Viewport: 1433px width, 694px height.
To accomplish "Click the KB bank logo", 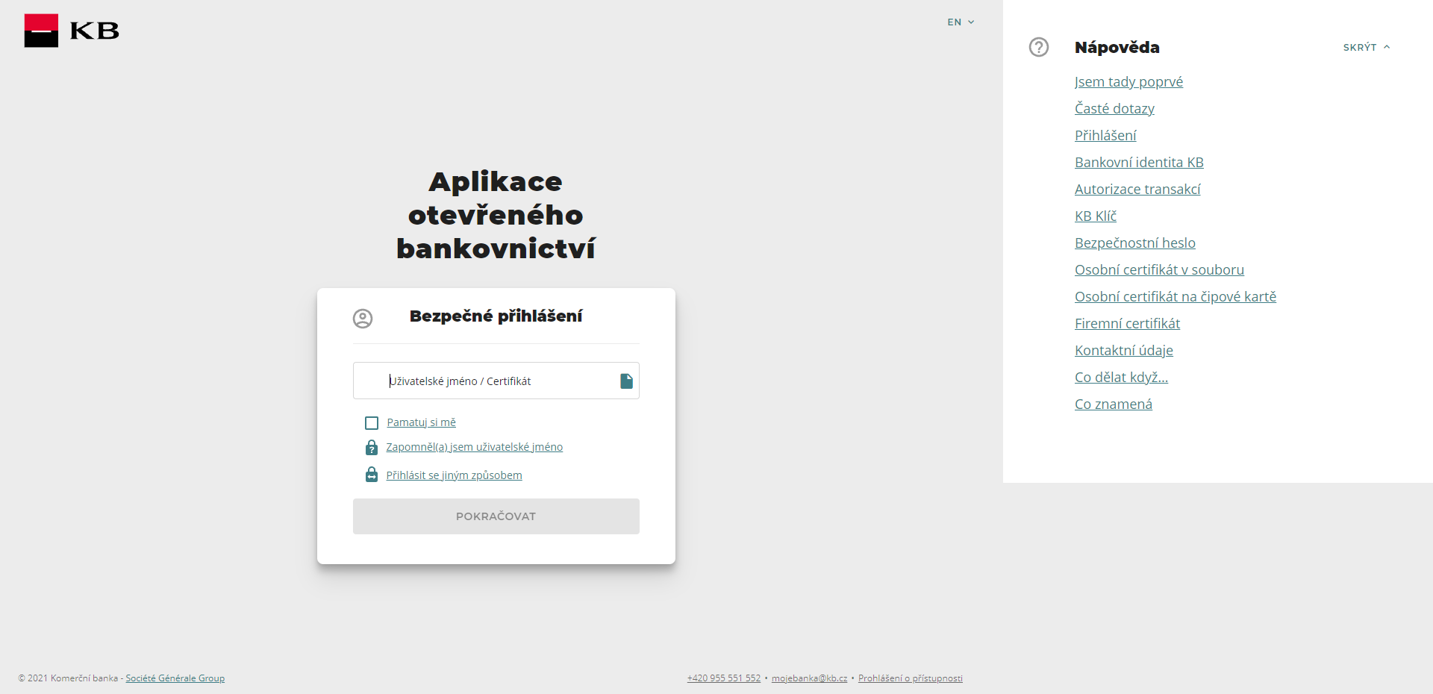I will [72, 31].
